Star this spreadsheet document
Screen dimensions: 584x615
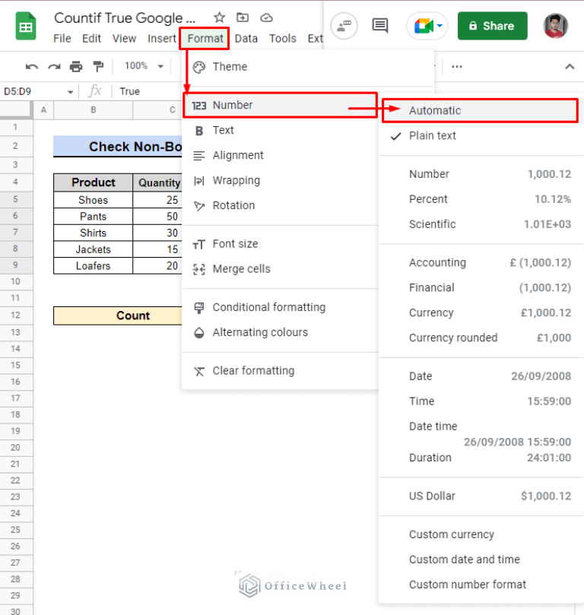219,17
